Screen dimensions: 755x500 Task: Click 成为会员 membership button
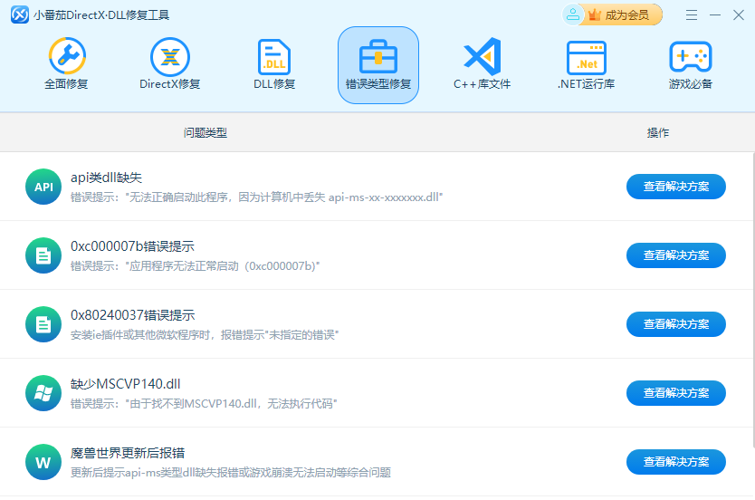(x=622, y=14)
